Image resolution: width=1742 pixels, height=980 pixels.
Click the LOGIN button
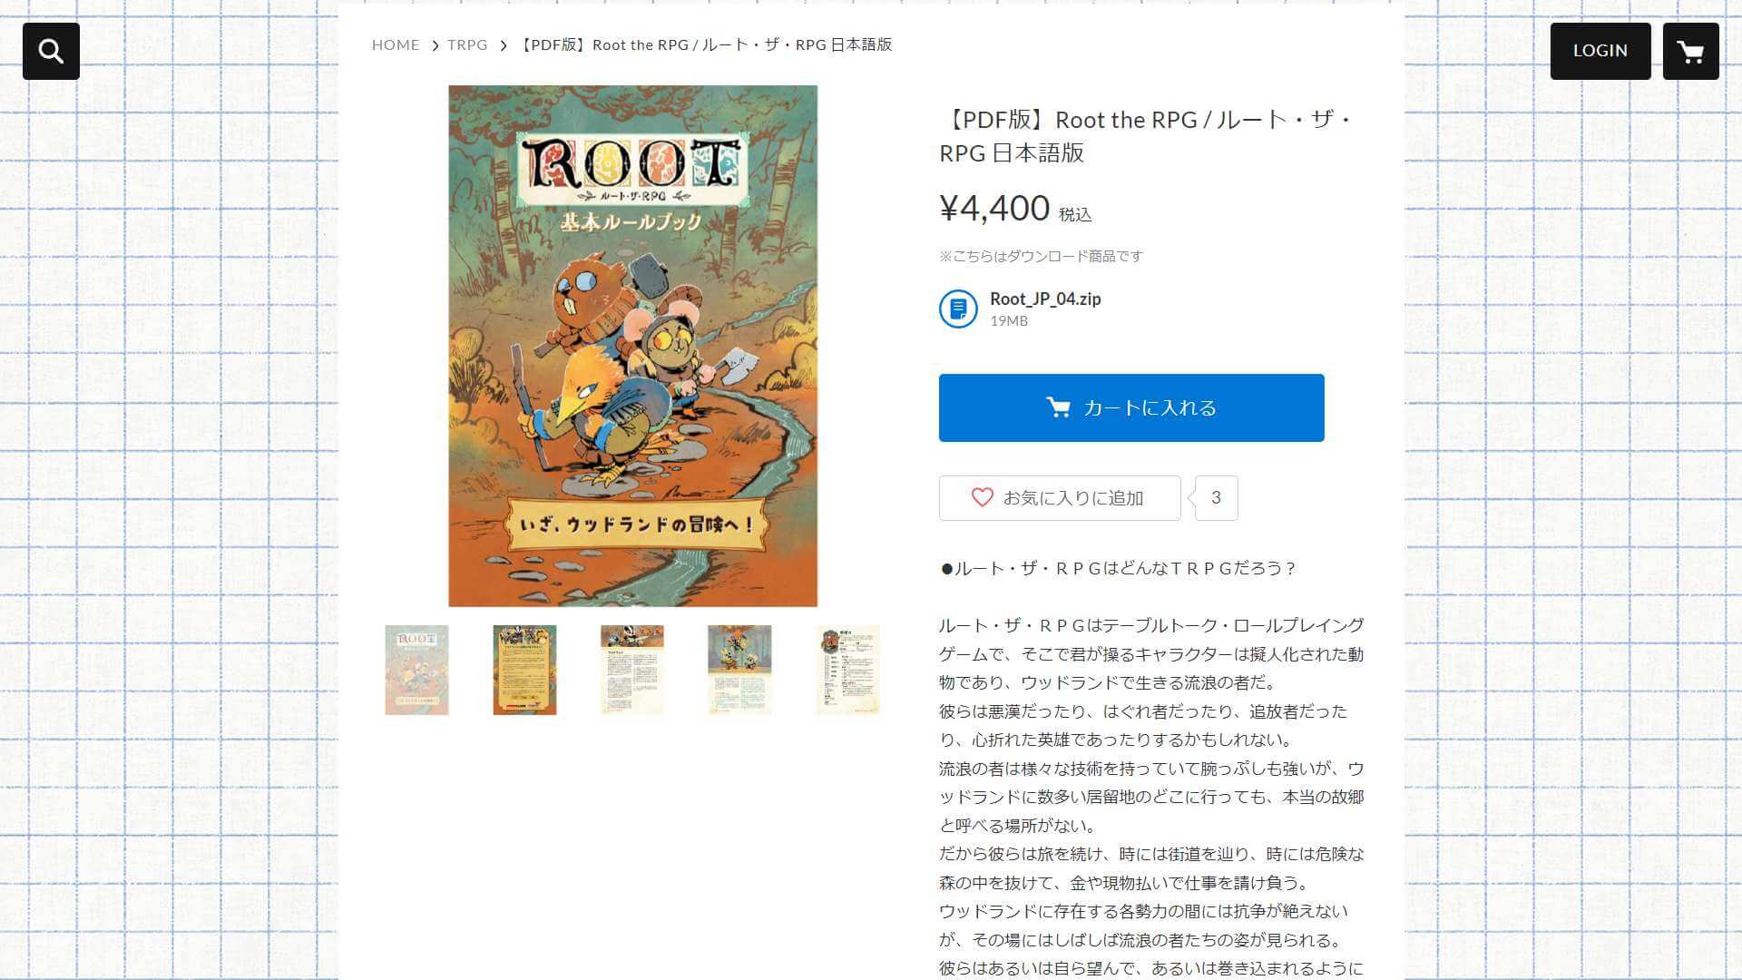tap(1600, 51)
